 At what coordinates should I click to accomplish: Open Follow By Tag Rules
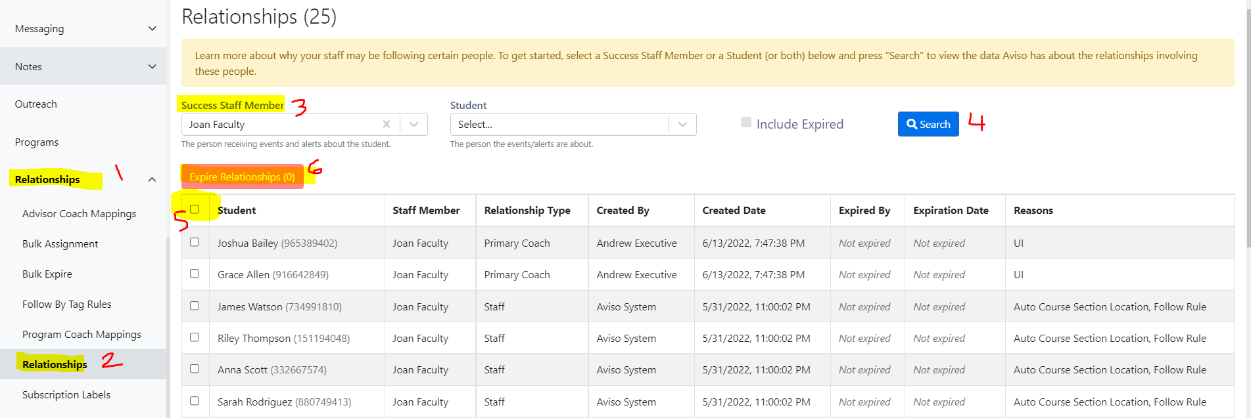click(x=67, y=304)
